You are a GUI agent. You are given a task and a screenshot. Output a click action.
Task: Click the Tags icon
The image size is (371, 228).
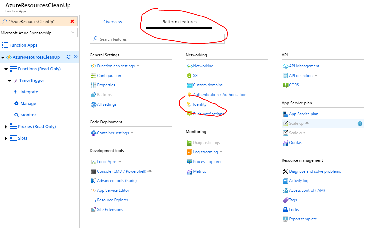click(285, 200)
